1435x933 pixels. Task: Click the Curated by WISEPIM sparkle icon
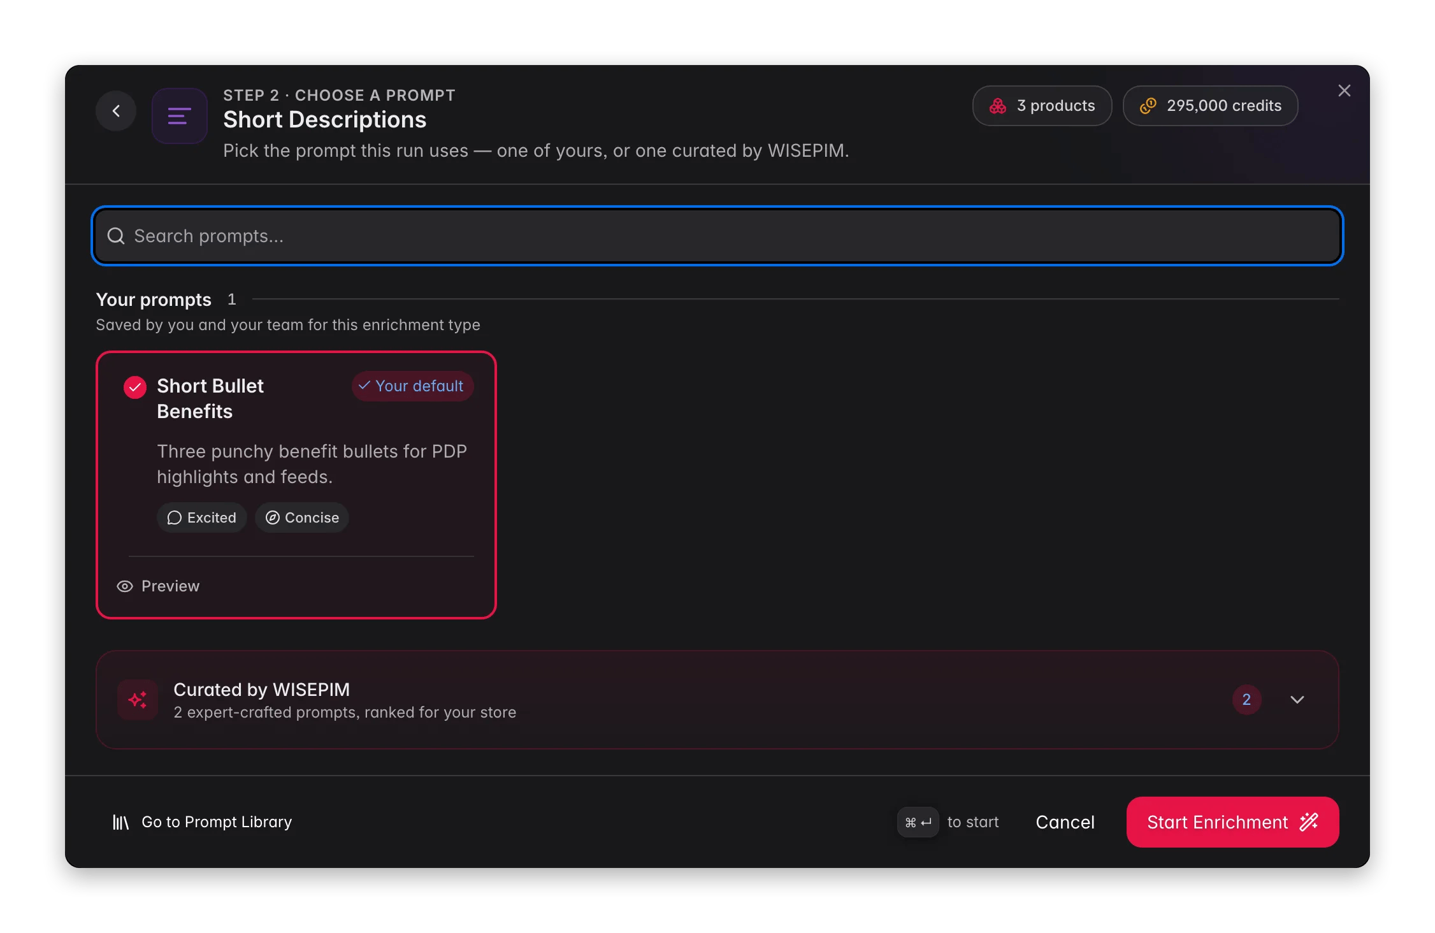coord(137,700)
